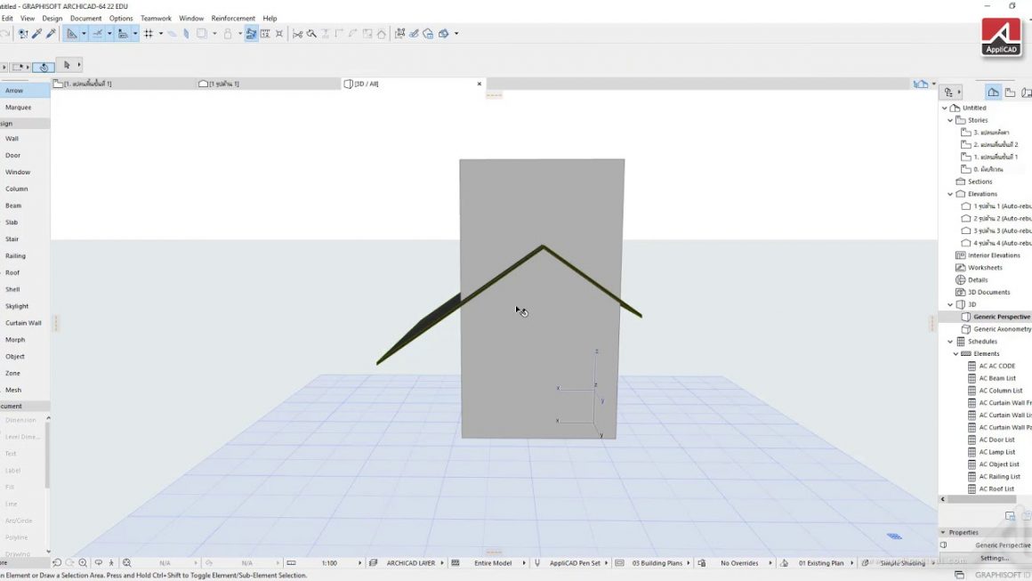The width and height of the screenshot is (1032, 581).
Task: Select the Stair tool
Action: tap(12, 239)
